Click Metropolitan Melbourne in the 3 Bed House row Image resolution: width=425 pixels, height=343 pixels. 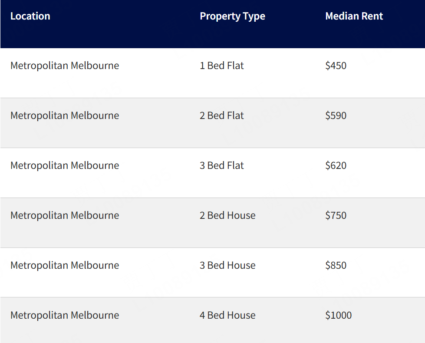(x=65, y=266)
